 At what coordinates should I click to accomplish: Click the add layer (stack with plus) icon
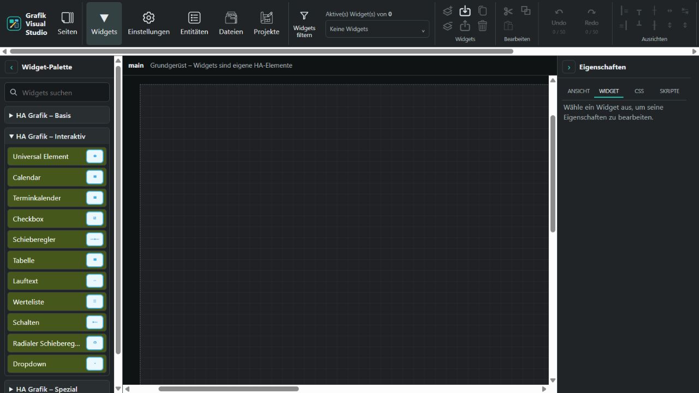[x=448, y=11]
